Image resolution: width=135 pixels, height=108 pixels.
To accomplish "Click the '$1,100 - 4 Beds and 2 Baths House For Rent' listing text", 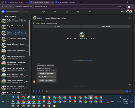I will point(46,24).
